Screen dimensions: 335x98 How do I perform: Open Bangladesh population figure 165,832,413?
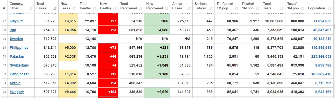pos(321,74)
